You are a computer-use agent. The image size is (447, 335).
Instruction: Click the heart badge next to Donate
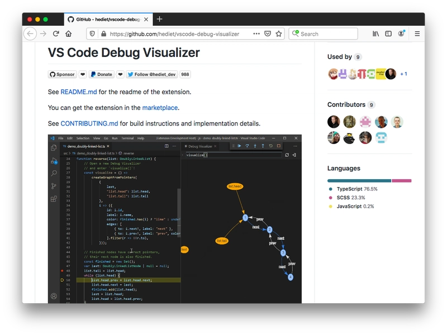click(x=120, y=74)
